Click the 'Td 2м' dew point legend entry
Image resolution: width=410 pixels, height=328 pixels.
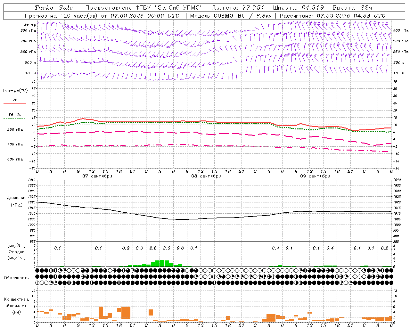tap(15, 115)
